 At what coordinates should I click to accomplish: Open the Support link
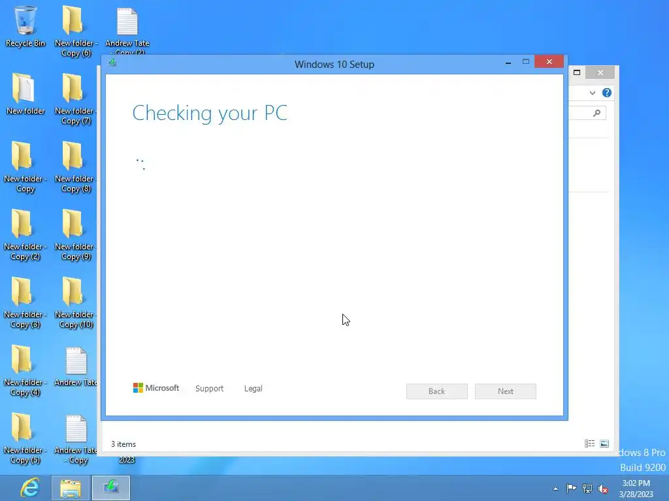(209, 389)
